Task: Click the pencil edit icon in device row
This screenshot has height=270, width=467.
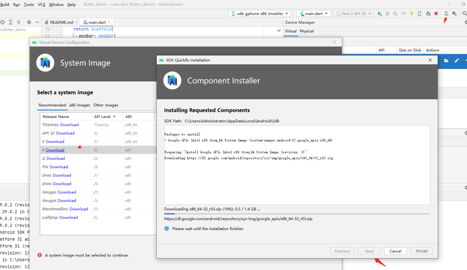Action: tap(456, 60)
